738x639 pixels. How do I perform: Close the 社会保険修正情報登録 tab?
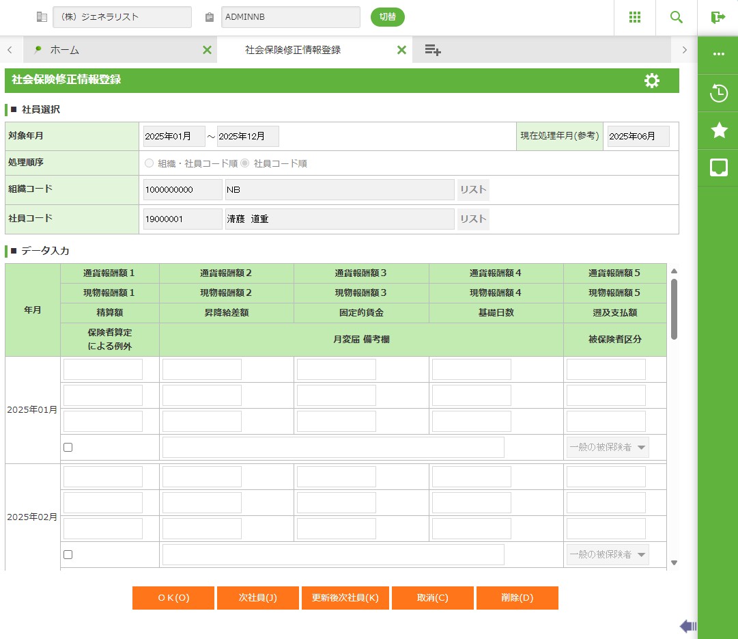point(401,50)
